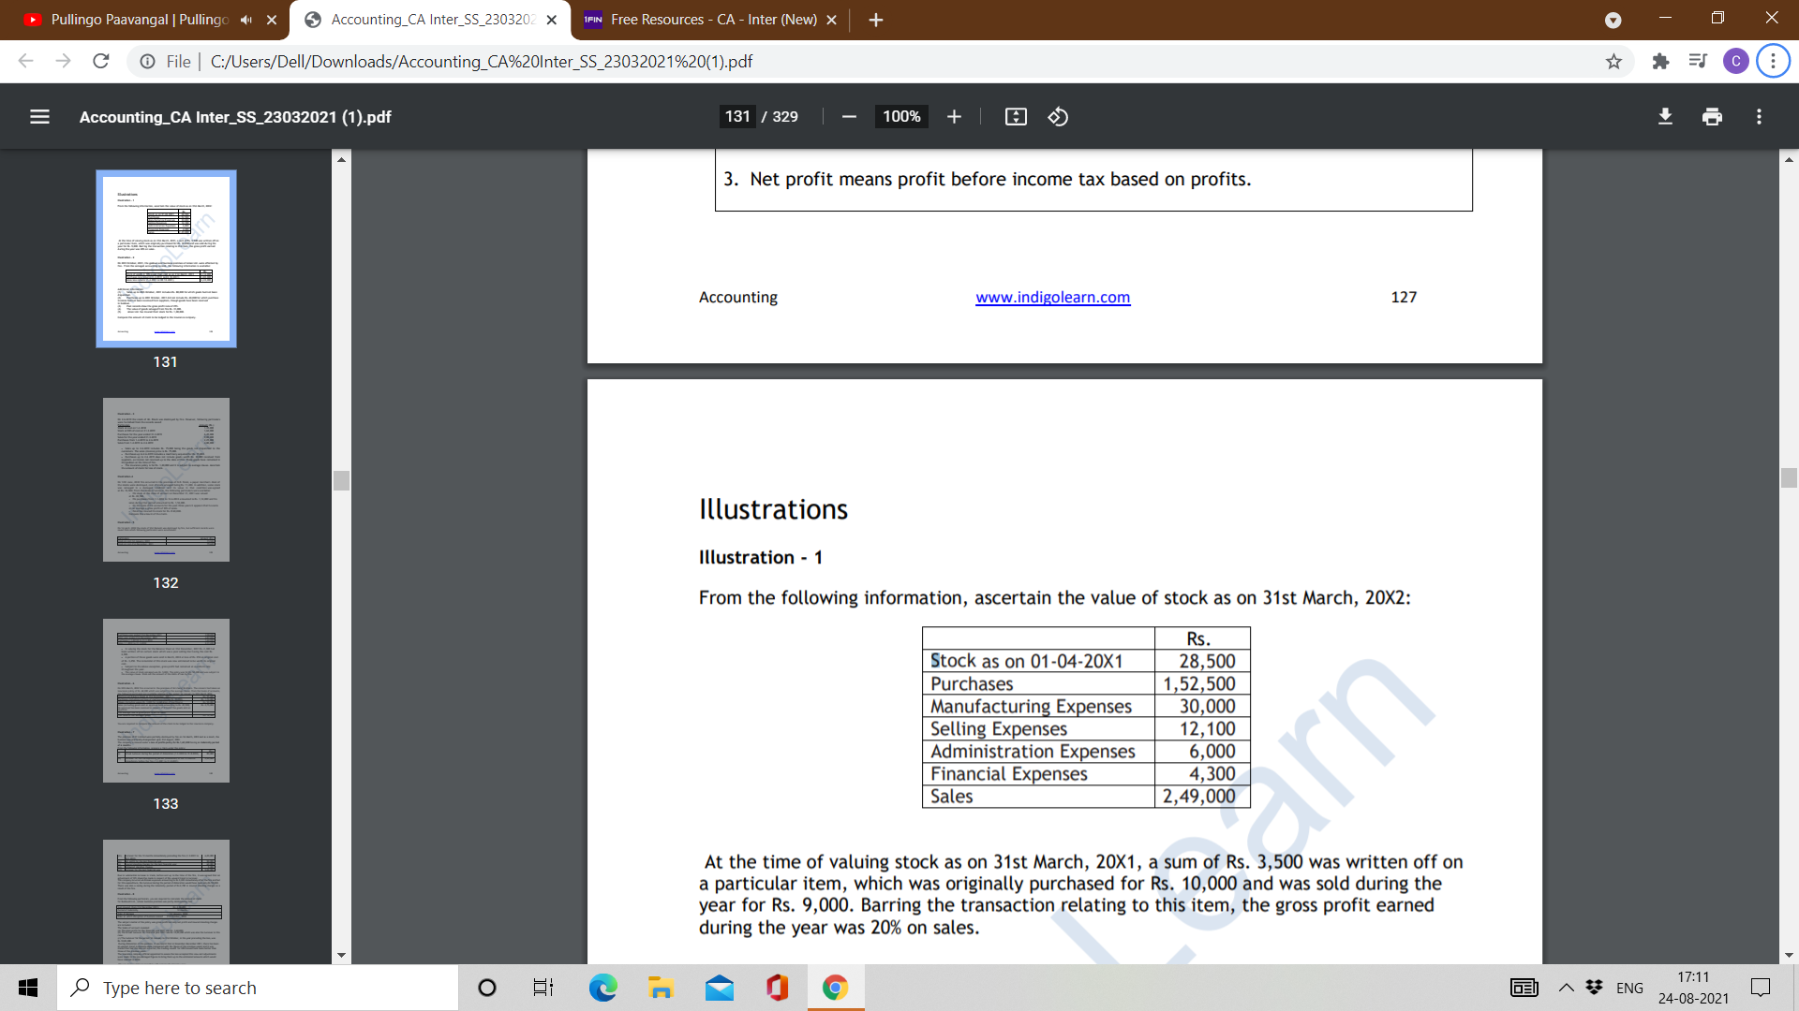
Task: Open new browser tab
Action: click(876, 20)
